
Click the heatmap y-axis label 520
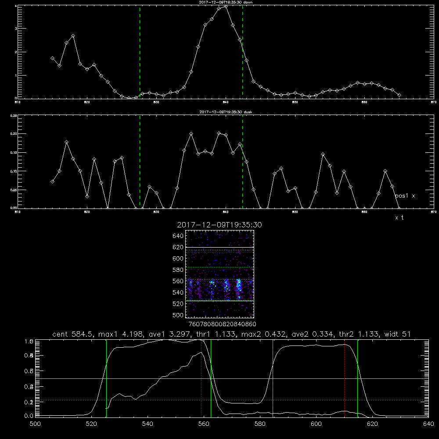click(178, 304)
